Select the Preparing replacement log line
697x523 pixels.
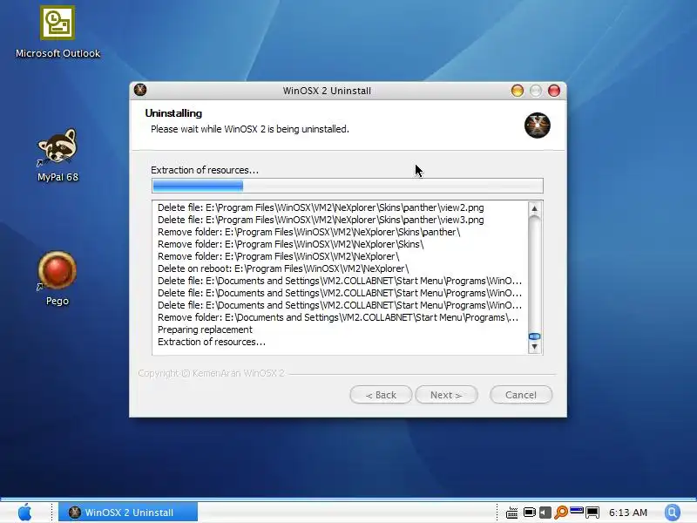tap(205, 329)
